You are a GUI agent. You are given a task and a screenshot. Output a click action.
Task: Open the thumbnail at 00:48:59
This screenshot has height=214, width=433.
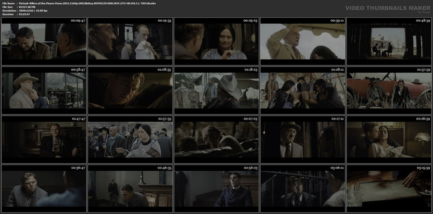tap(389, 41)
